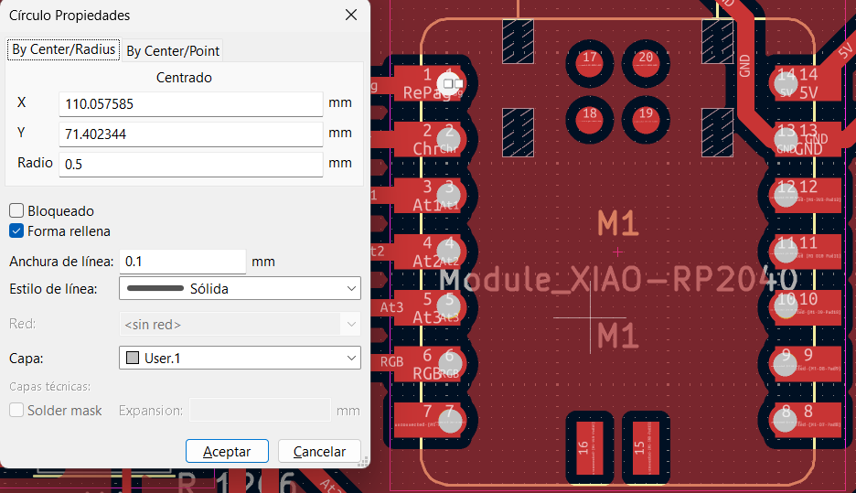Edit the Radio value field

pos(190,164)
